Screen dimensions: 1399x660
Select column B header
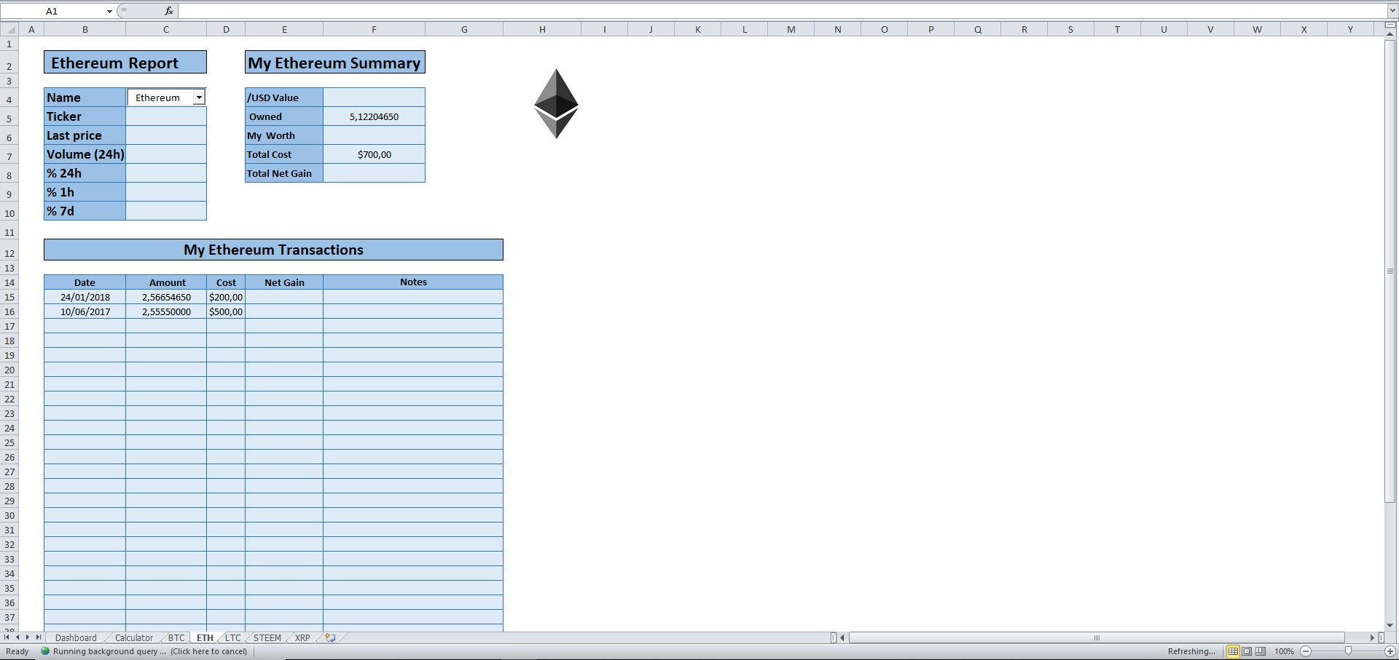pyautogui.click(x=85, y=30)
